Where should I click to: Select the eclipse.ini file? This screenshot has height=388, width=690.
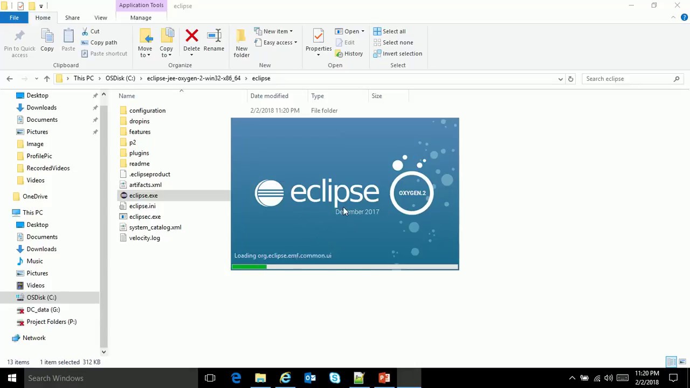click(142, 206)
